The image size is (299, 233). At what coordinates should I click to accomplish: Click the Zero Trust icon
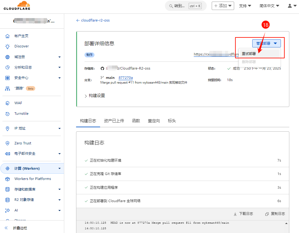pyautogui.click(x=8, y=143)
